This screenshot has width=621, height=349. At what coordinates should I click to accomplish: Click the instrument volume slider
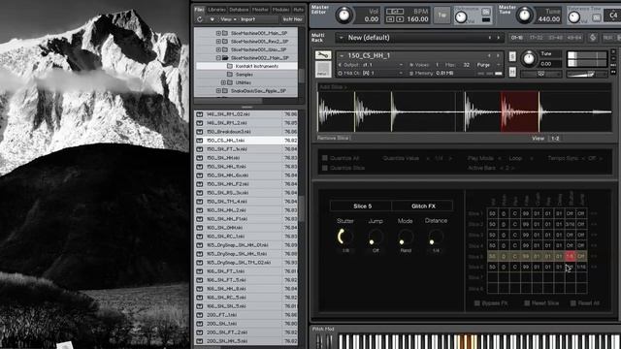[x=587, y=74]
